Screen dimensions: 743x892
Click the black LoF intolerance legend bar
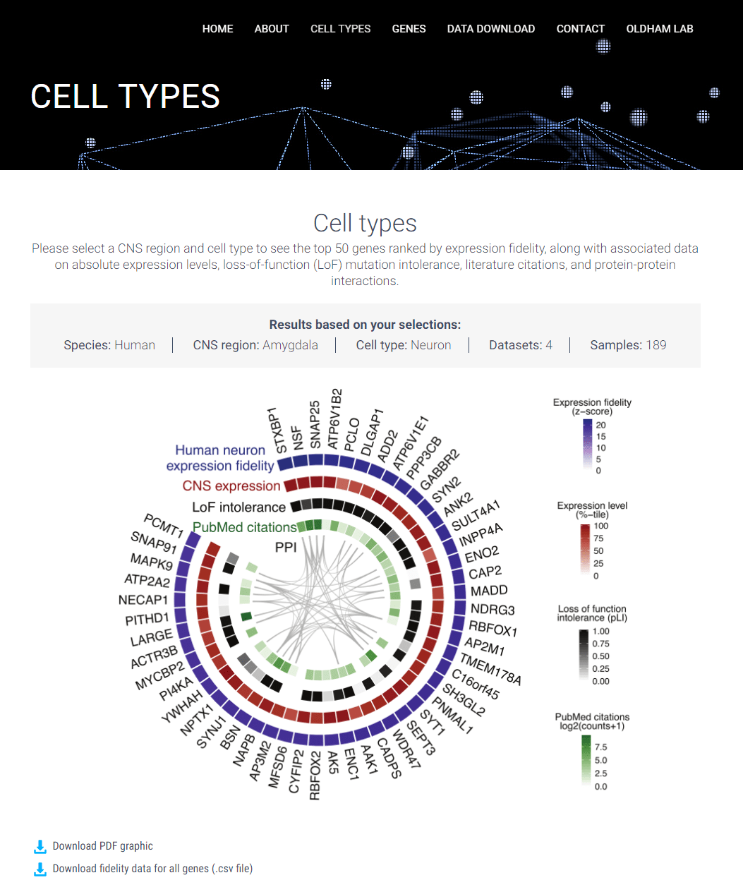click(584, 656)
